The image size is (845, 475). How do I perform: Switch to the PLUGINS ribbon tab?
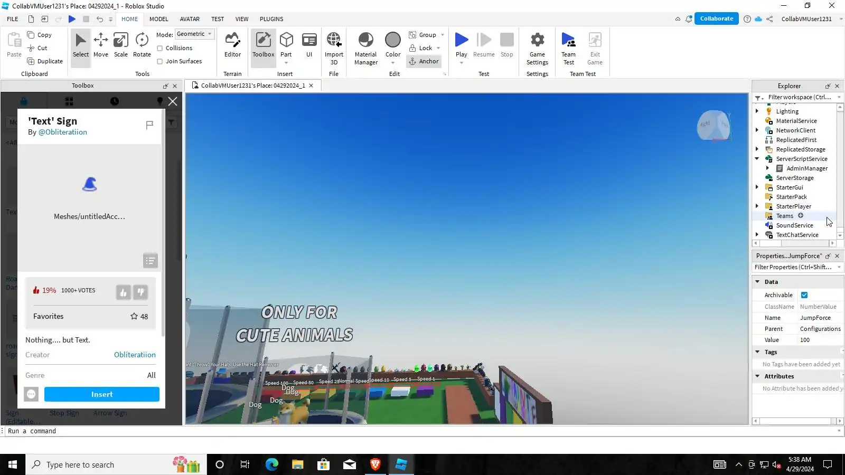pyautogui.click(x=271, y=19)
